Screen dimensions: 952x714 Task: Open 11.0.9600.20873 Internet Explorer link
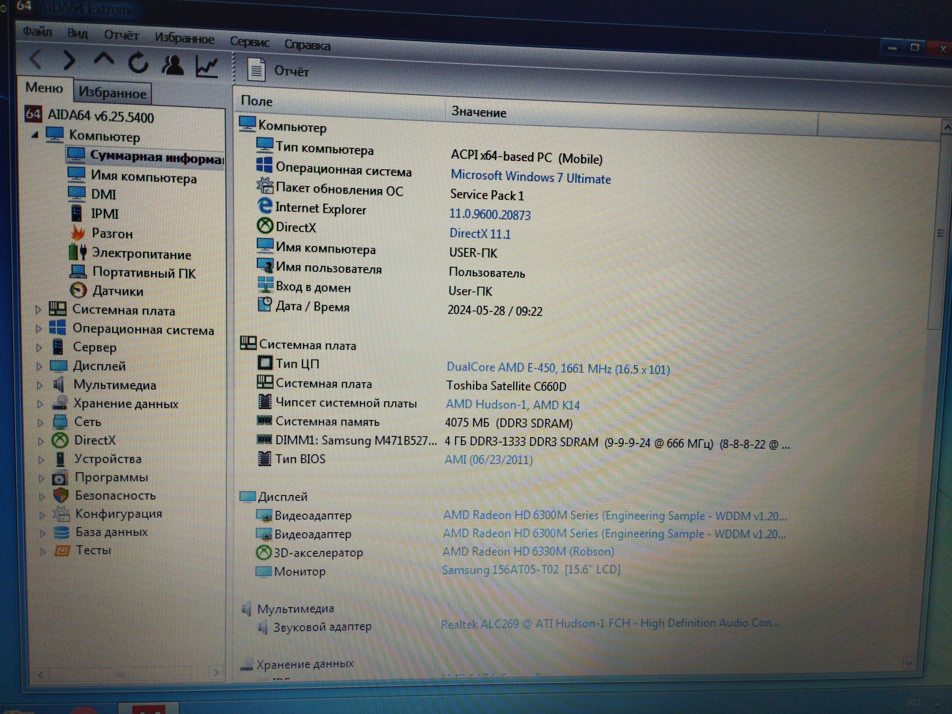click(x=490, y=214)
